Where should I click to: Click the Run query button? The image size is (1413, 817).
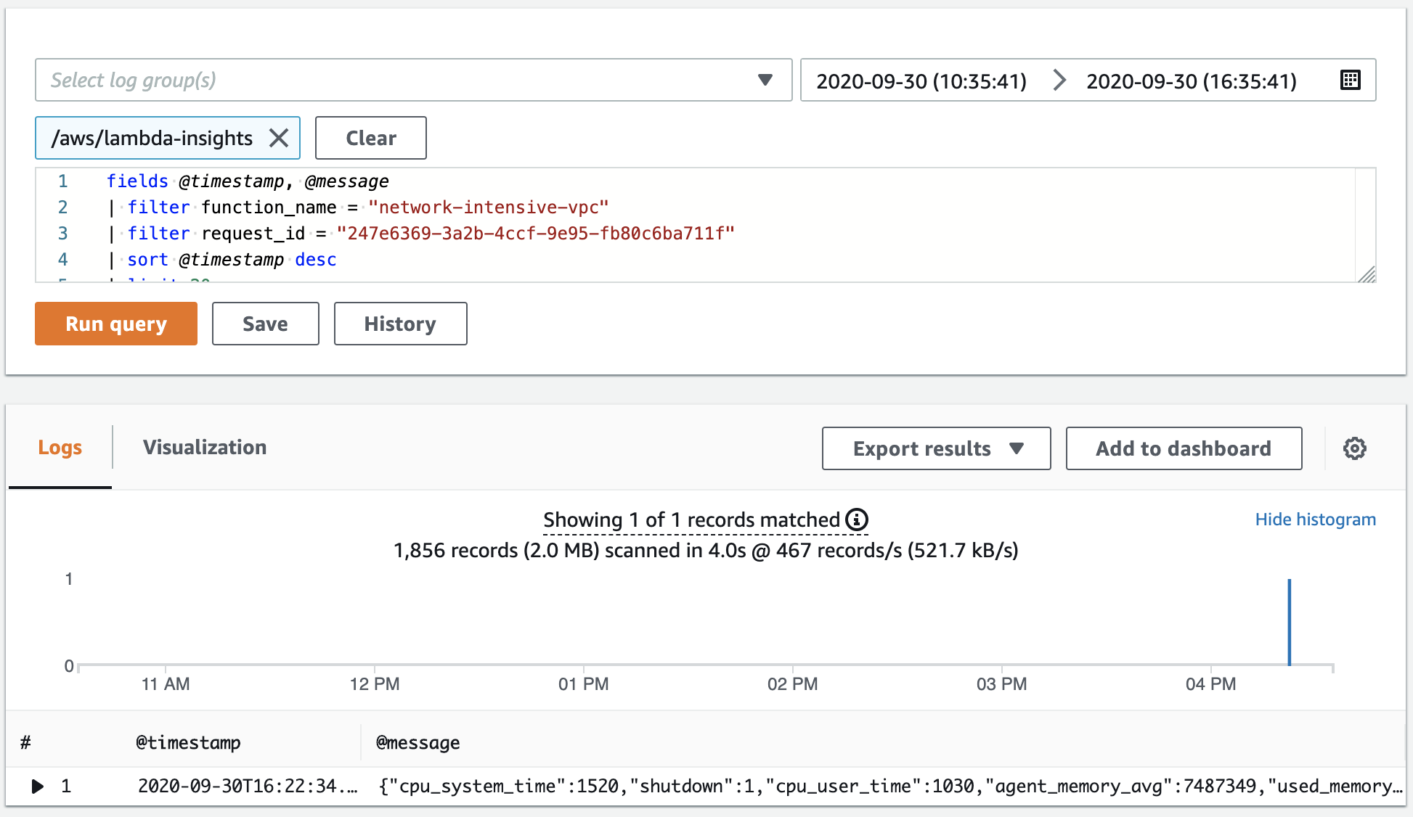tap(117, 323)
